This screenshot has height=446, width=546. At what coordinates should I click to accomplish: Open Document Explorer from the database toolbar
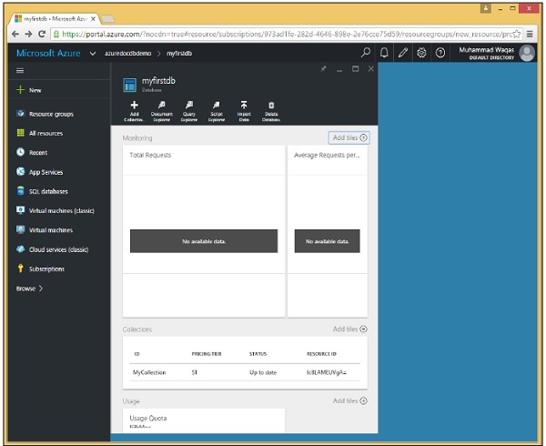click(162, 109)
